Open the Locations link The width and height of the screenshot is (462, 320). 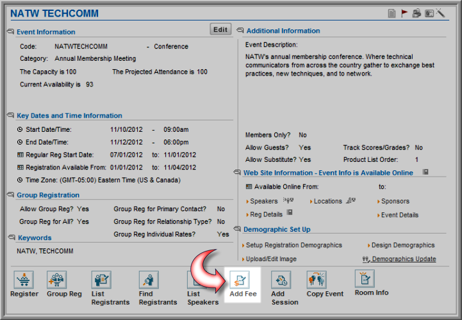[x=327, y=201]
